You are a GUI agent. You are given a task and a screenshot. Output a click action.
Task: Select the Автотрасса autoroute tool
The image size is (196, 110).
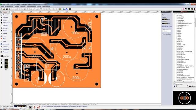[x=5, y=44]
